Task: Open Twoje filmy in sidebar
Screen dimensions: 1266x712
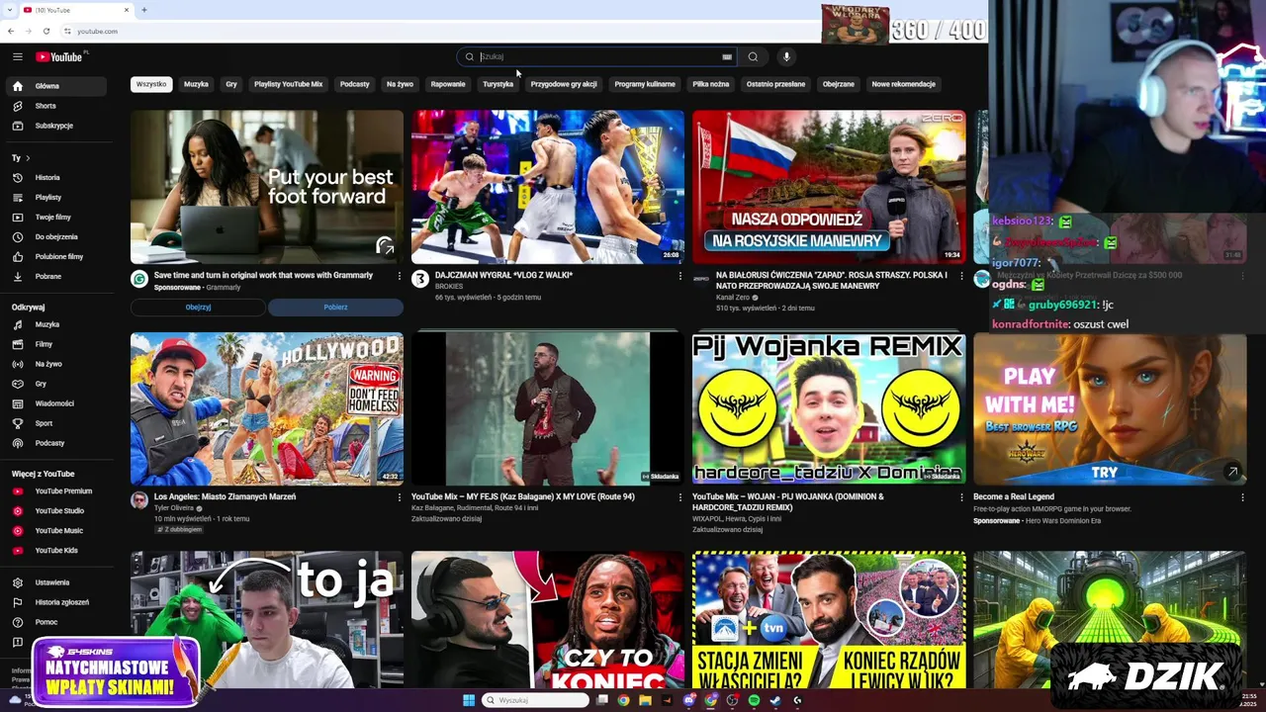Action: click(55, 218)
